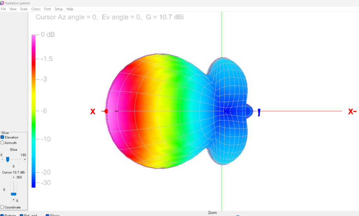
Task: Click the Radiation pattern app icon
Action: [x=2, y=3]
